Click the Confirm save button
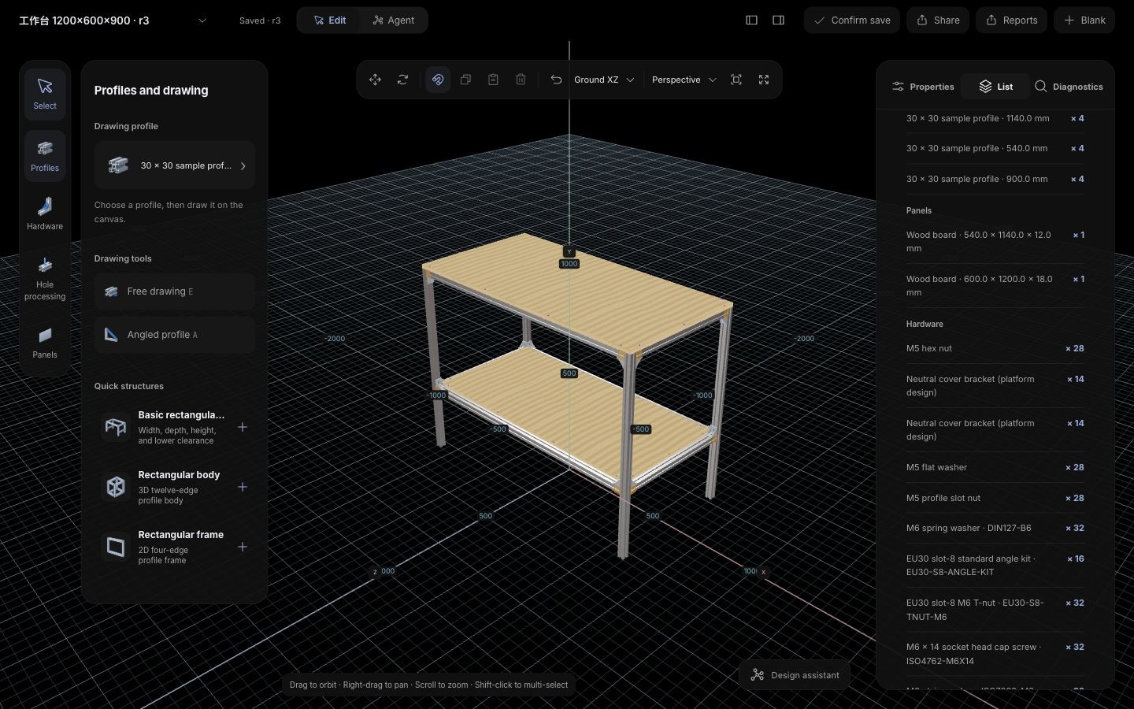The width and height of the screenshot is (1134, 709). coord(852,20)
